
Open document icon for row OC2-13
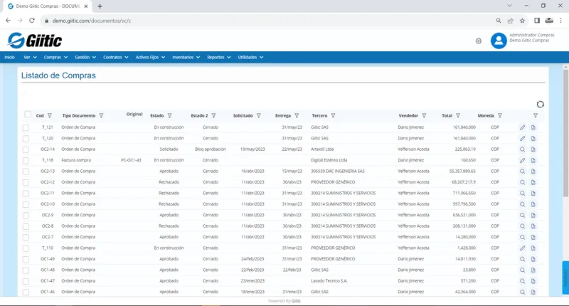[533, 172]
